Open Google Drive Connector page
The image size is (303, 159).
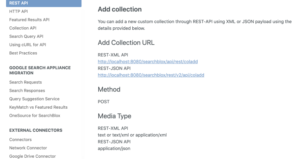tap(32, 156)
